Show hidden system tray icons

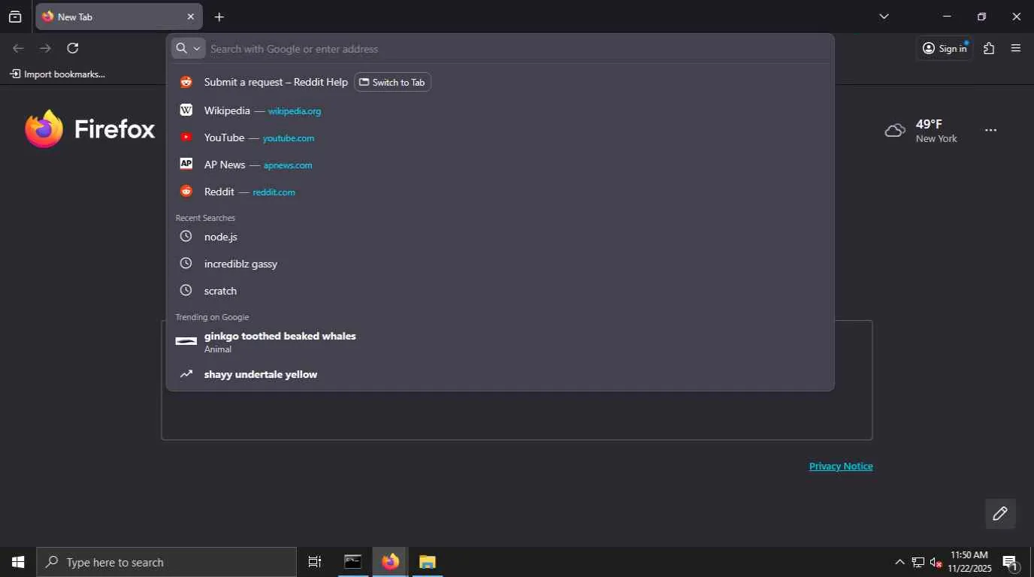pyautogui.click(x=899, y=562)
